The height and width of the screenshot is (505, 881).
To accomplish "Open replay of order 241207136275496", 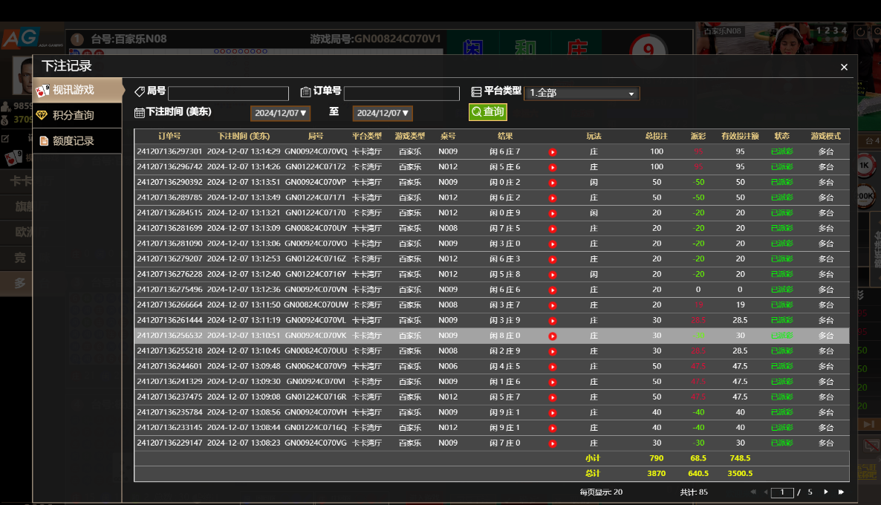I will pyautogui.click(x=553, y=290).
